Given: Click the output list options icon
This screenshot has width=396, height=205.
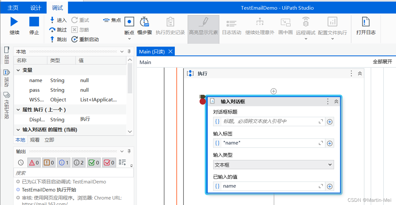Looking at the screenshot, I should pos(122,163).
